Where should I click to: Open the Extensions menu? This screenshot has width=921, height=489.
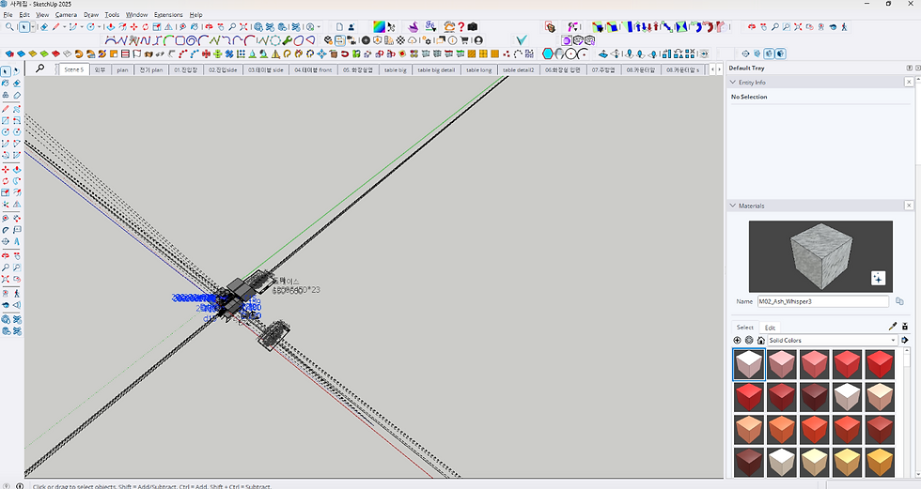[168, 15]
